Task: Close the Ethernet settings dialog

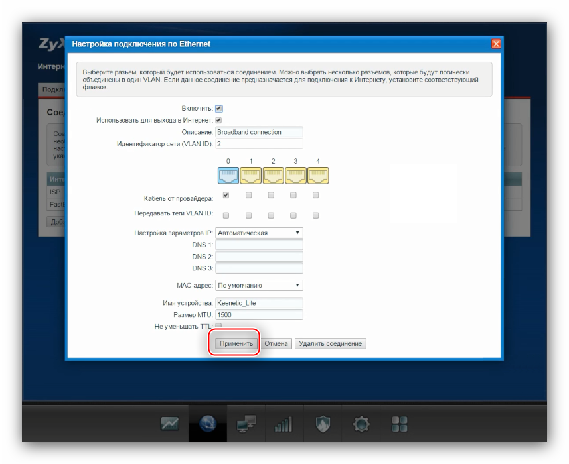Action: (496, 44)
